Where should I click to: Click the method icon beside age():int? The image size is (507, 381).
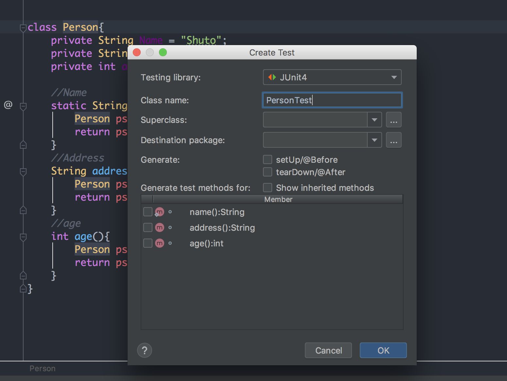click(159, 243)
